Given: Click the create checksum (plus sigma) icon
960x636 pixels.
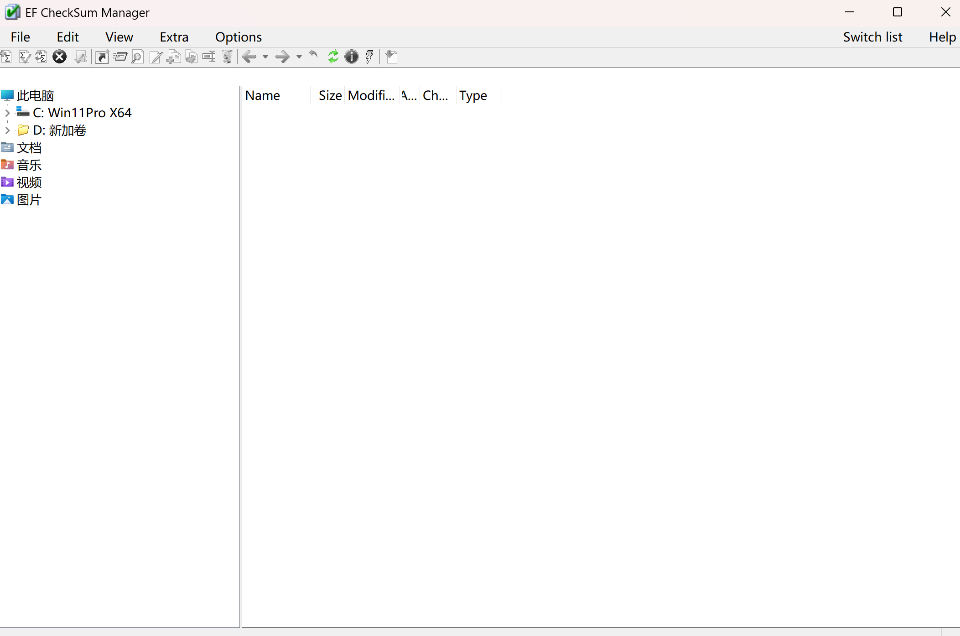Looking at the screenshot, I should [x=6, y=57].
